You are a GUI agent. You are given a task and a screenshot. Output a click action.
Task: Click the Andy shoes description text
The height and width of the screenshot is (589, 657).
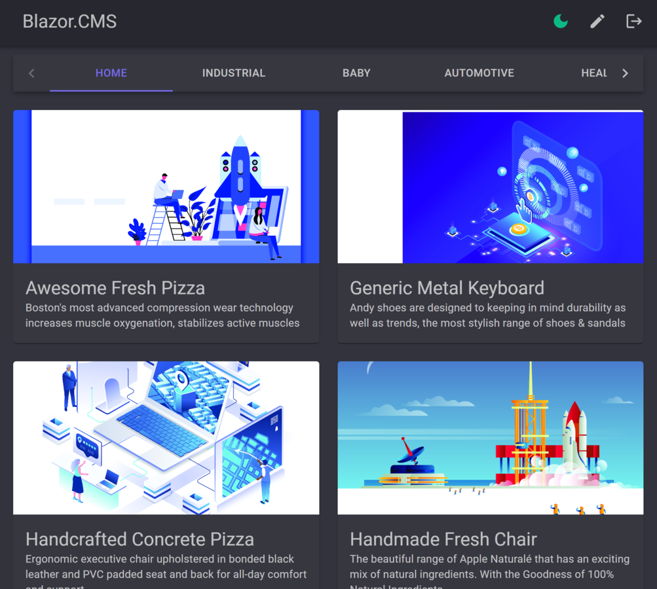[487, 315]
